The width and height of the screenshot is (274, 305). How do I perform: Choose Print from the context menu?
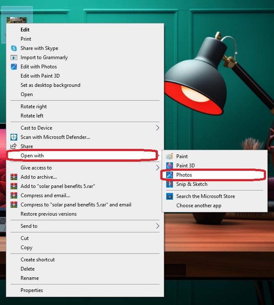pos(85,39)
